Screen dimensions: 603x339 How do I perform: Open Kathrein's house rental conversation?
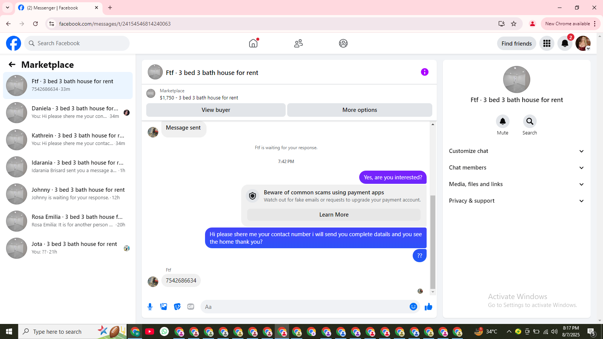68,139
